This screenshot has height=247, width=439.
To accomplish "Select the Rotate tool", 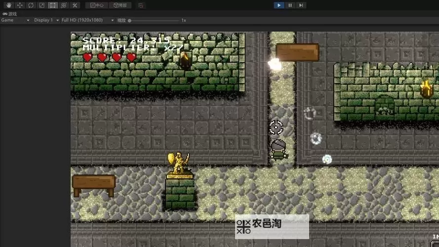I will (31, 5).
